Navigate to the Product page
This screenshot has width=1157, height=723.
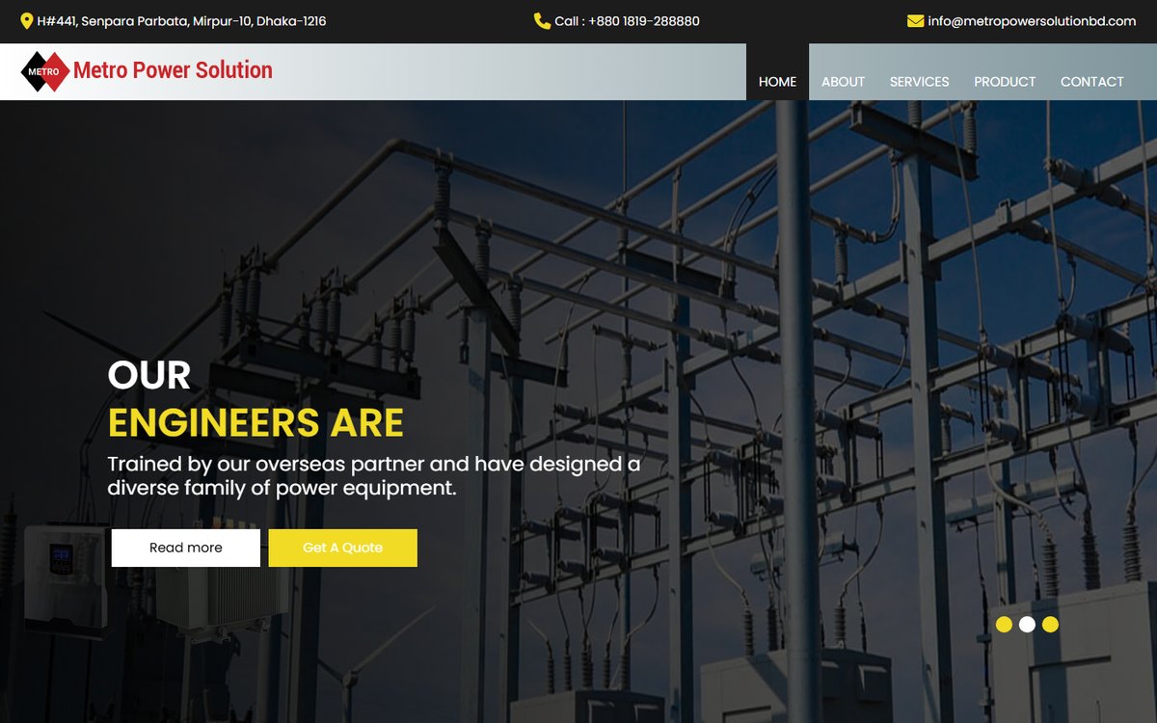tap(1005, 82)
